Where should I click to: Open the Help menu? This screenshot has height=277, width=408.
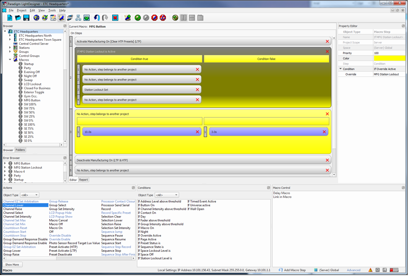pos(62,10)
